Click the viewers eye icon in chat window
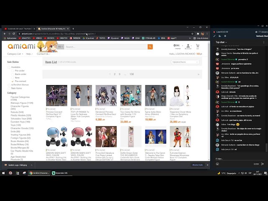 point(256,32)
